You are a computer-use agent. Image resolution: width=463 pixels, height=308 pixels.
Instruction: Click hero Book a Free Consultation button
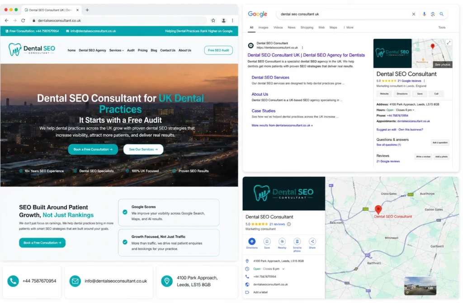click(x=93, y=149)
